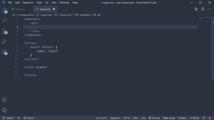This screenshot has height=120, width=214.
Task: Change indentation via Spaces: 4
Action: click(115, 118)
